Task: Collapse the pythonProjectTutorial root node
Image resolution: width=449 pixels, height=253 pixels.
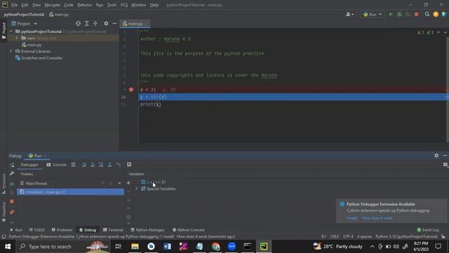Action: click(x=11, y=31)
